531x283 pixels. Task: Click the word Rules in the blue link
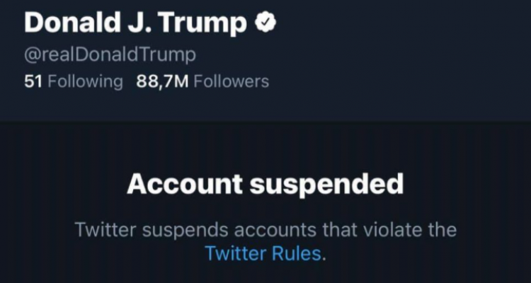pyautogui.click(x=296, y=253)
